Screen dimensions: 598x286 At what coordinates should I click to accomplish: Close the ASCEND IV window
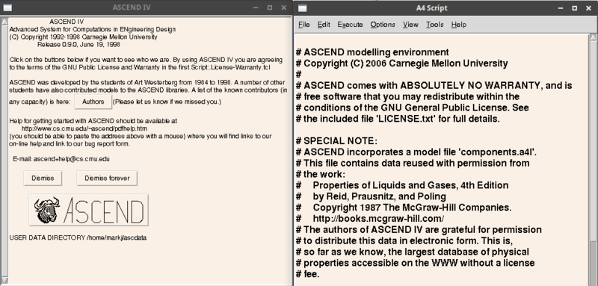[x=284, y=7]
